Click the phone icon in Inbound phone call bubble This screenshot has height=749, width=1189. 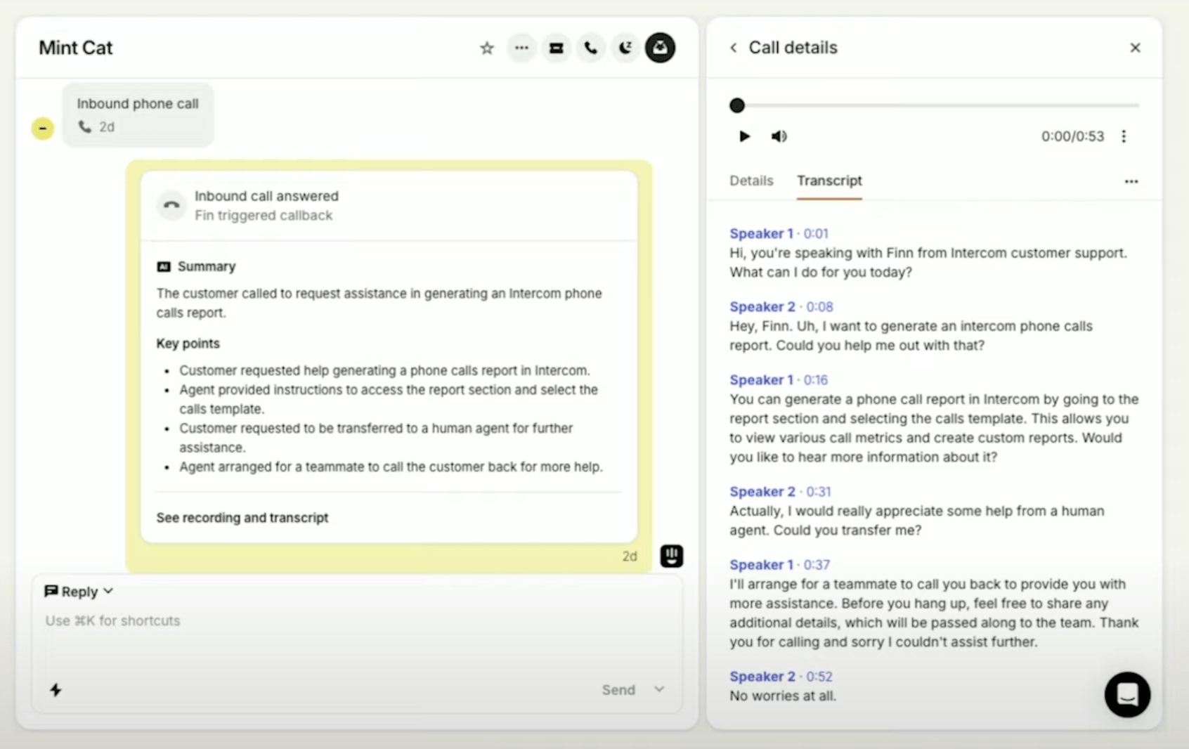click(x=85, y=126)
